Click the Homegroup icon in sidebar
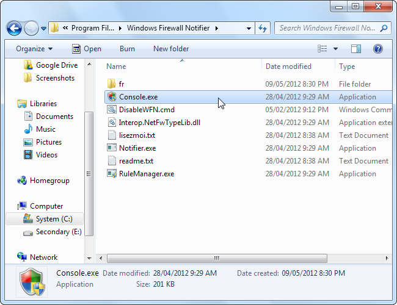 [x=23, y=181]
